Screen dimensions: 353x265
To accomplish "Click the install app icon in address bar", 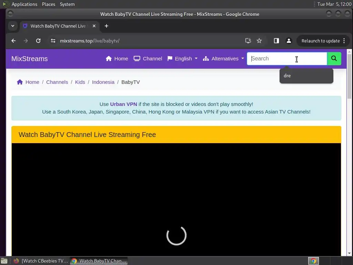I will [248, 41].
